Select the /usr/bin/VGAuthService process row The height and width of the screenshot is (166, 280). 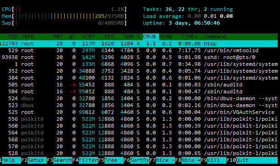pos(139,112)
